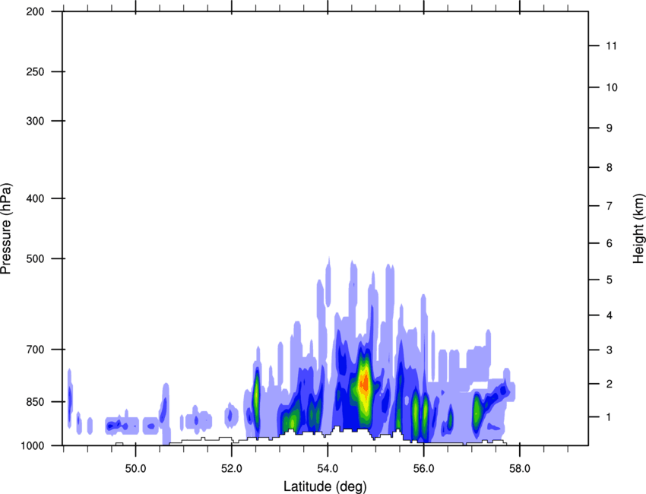The image size is (646, 494).
Task: Pick the 5 km height label
Action: pos(610,280)
